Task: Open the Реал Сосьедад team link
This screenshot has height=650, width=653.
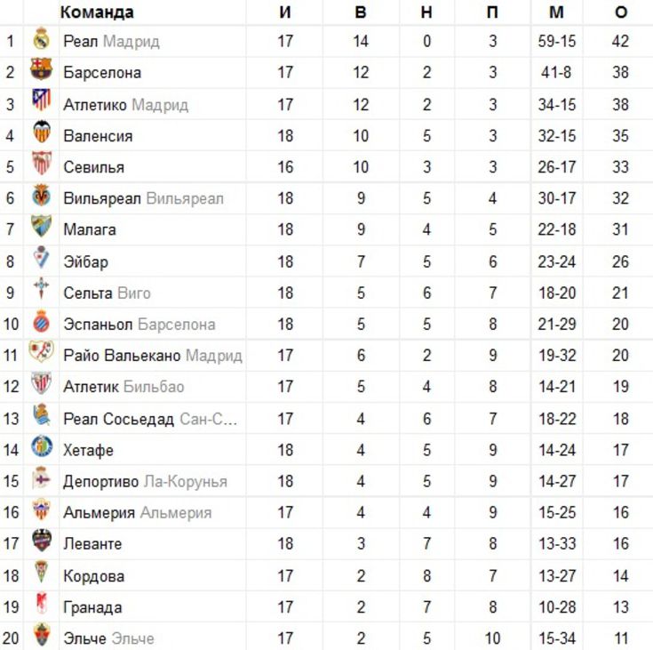Action: coord(150,419)
